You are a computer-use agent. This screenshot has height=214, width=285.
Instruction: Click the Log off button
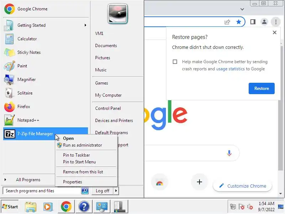tap(103, 191)
